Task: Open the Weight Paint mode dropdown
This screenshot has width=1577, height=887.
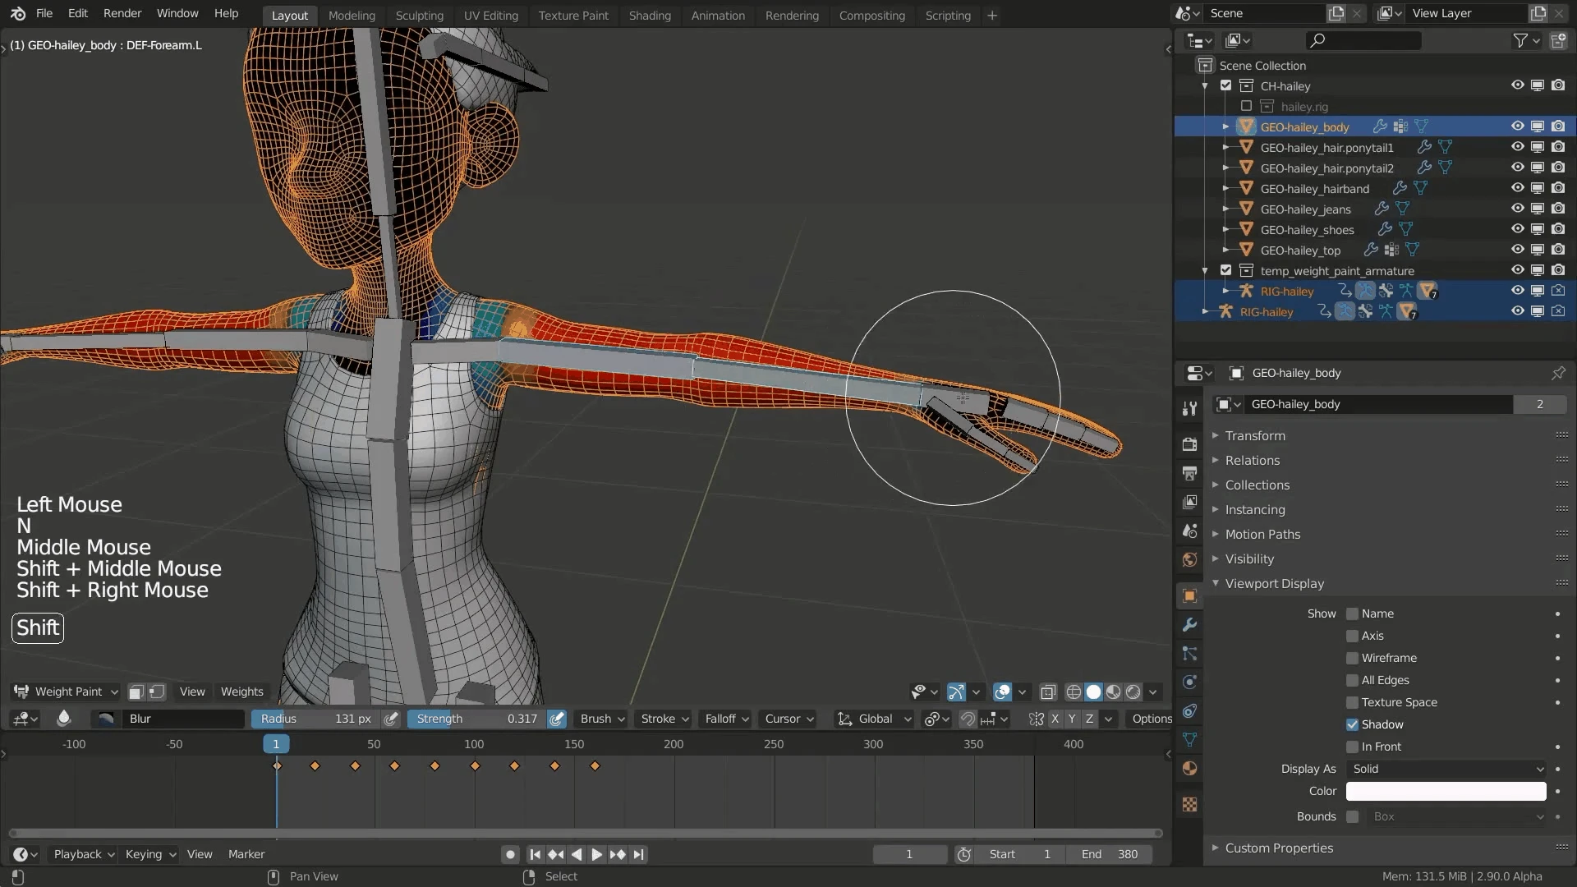Action: point(67,692)
